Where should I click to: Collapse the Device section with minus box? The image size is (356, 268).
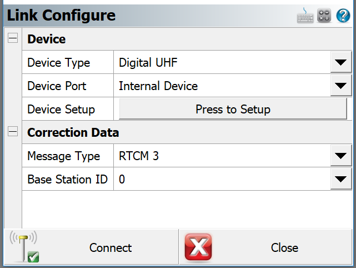tap(12, 39)
